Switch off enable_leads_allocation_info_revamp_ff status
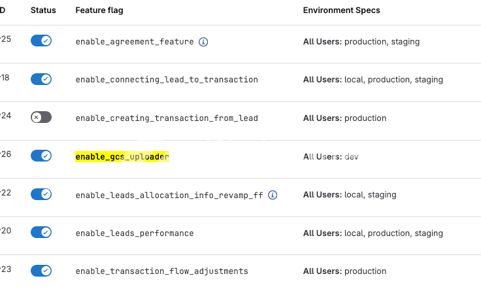This screenshot has width=481, height=291. (41, 194)
